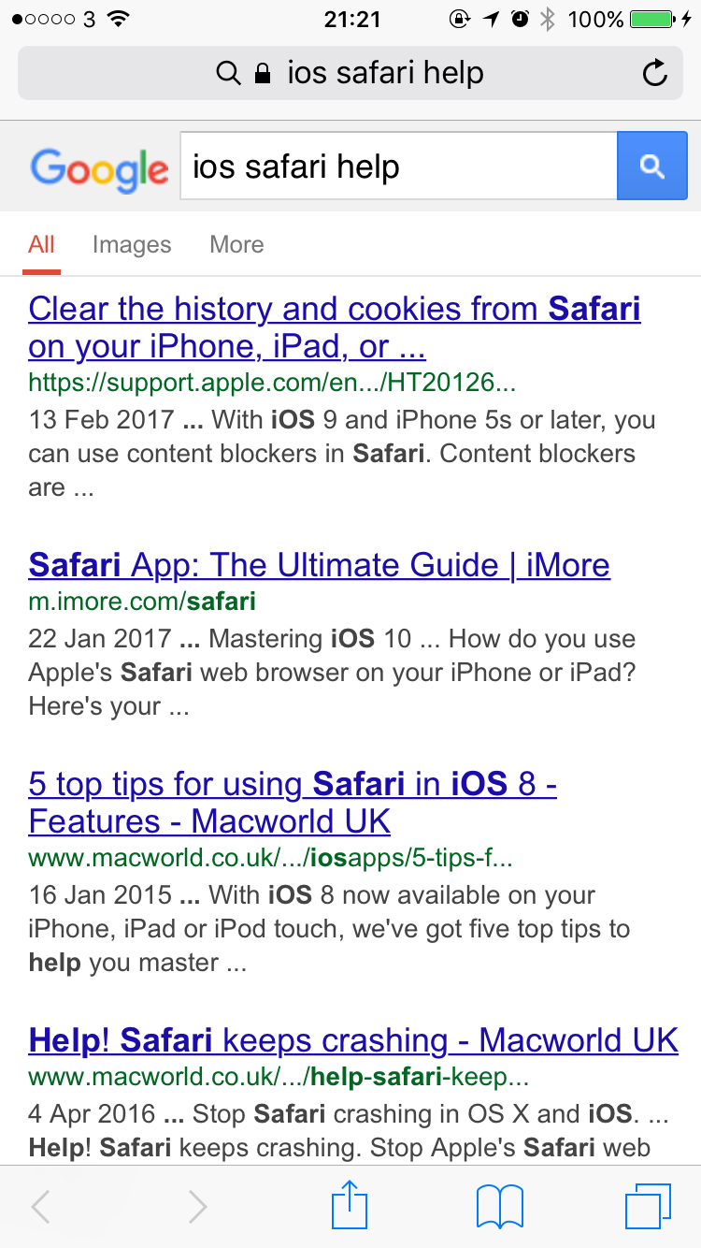
Task: Focus the Google search text field
Action: (x=398, y=167)
